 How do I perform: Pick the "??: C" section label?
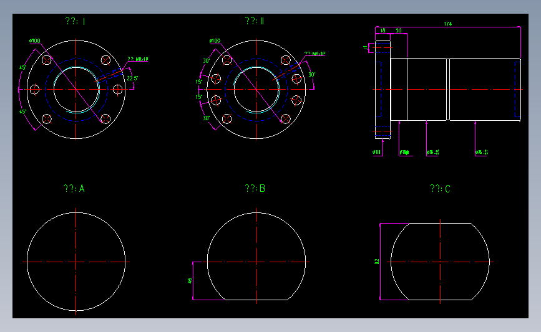pyautogui.click(x=440, y=189)
